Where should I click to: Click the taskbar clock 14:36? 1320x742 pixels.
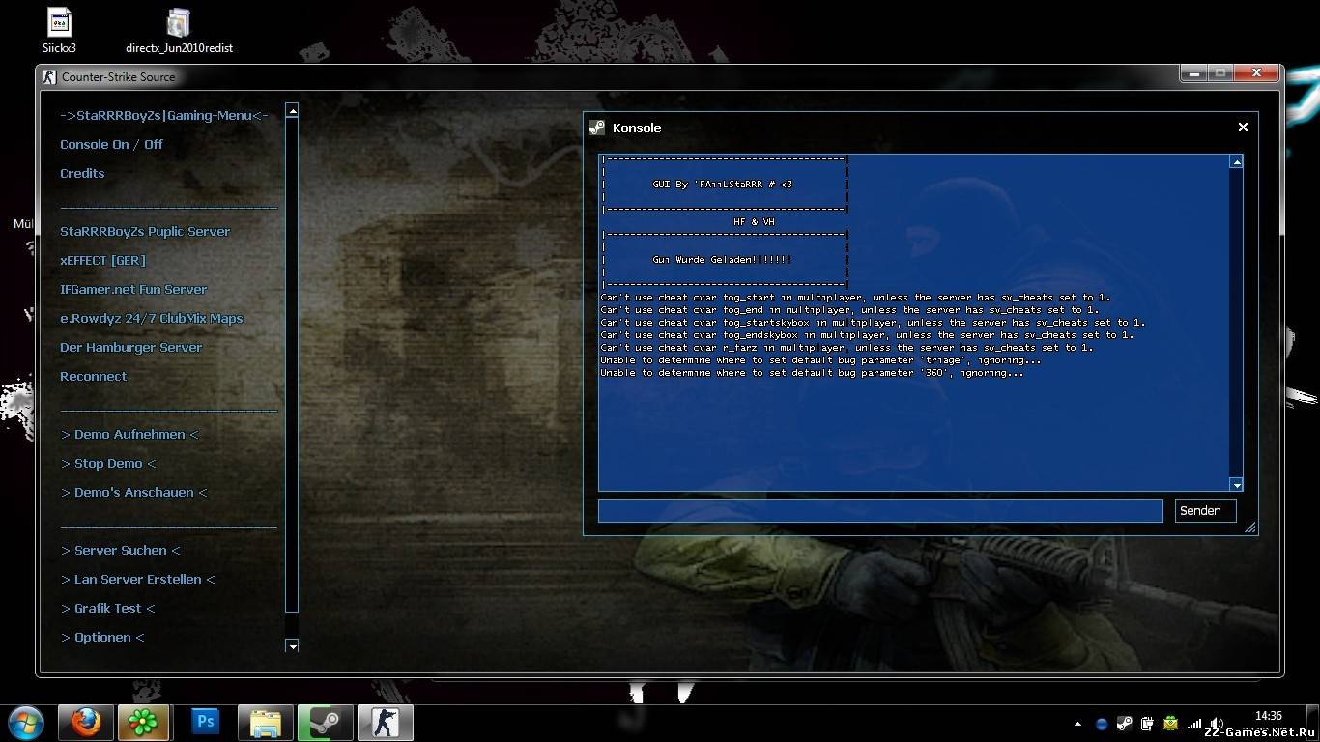[x=1268, y=716]
